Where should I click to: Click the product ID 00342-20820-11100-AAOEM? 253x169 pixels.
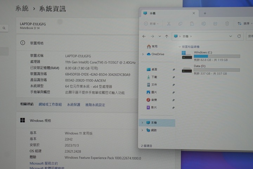pyautogui.click(x=85, y=80)
